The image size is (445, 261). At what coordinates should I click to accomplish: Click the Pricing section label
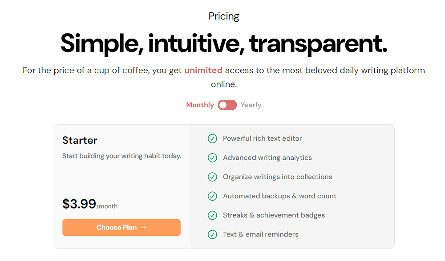(224, 16)
